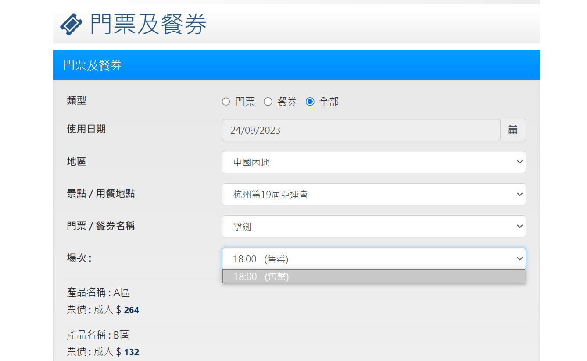Select the 產品名稱 B區 product row
This screenshot has height=361, width=587.
click(98, 335)
